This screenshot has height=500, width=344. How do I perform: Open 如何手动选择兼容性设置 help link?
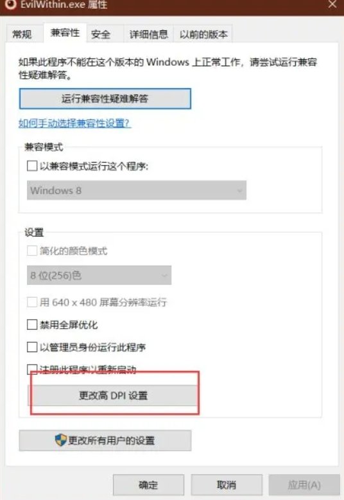pyautogui.click(x=74, y=123)
